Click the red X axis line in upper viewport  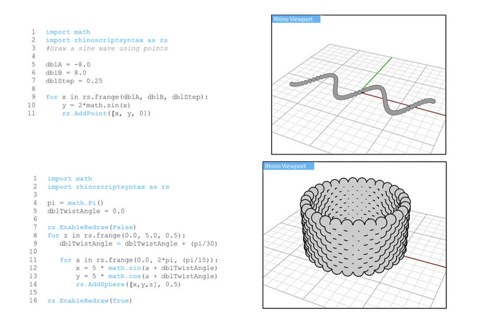coord(405,103)
